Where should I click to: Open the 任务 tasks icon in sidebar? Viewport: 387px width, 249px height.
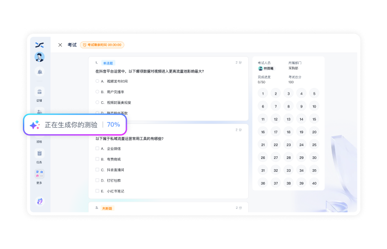[x=40, y=153]
